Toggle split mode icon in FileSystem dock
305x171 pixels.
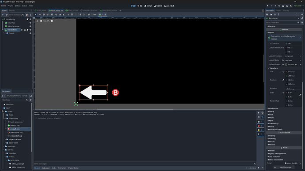[30, 96]
